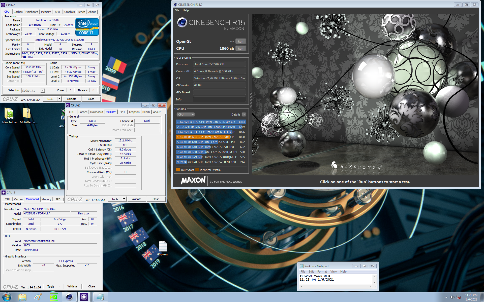The height and width of the screenshot is (302, 484).
Task: Open the Graphics tab in the CPU-Z Memory window
Action: [x=134, y=112]
